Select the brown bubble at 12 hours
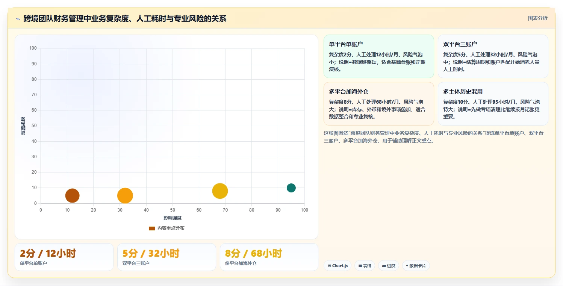This screenshot has width=563, height=286. [72, 195]
